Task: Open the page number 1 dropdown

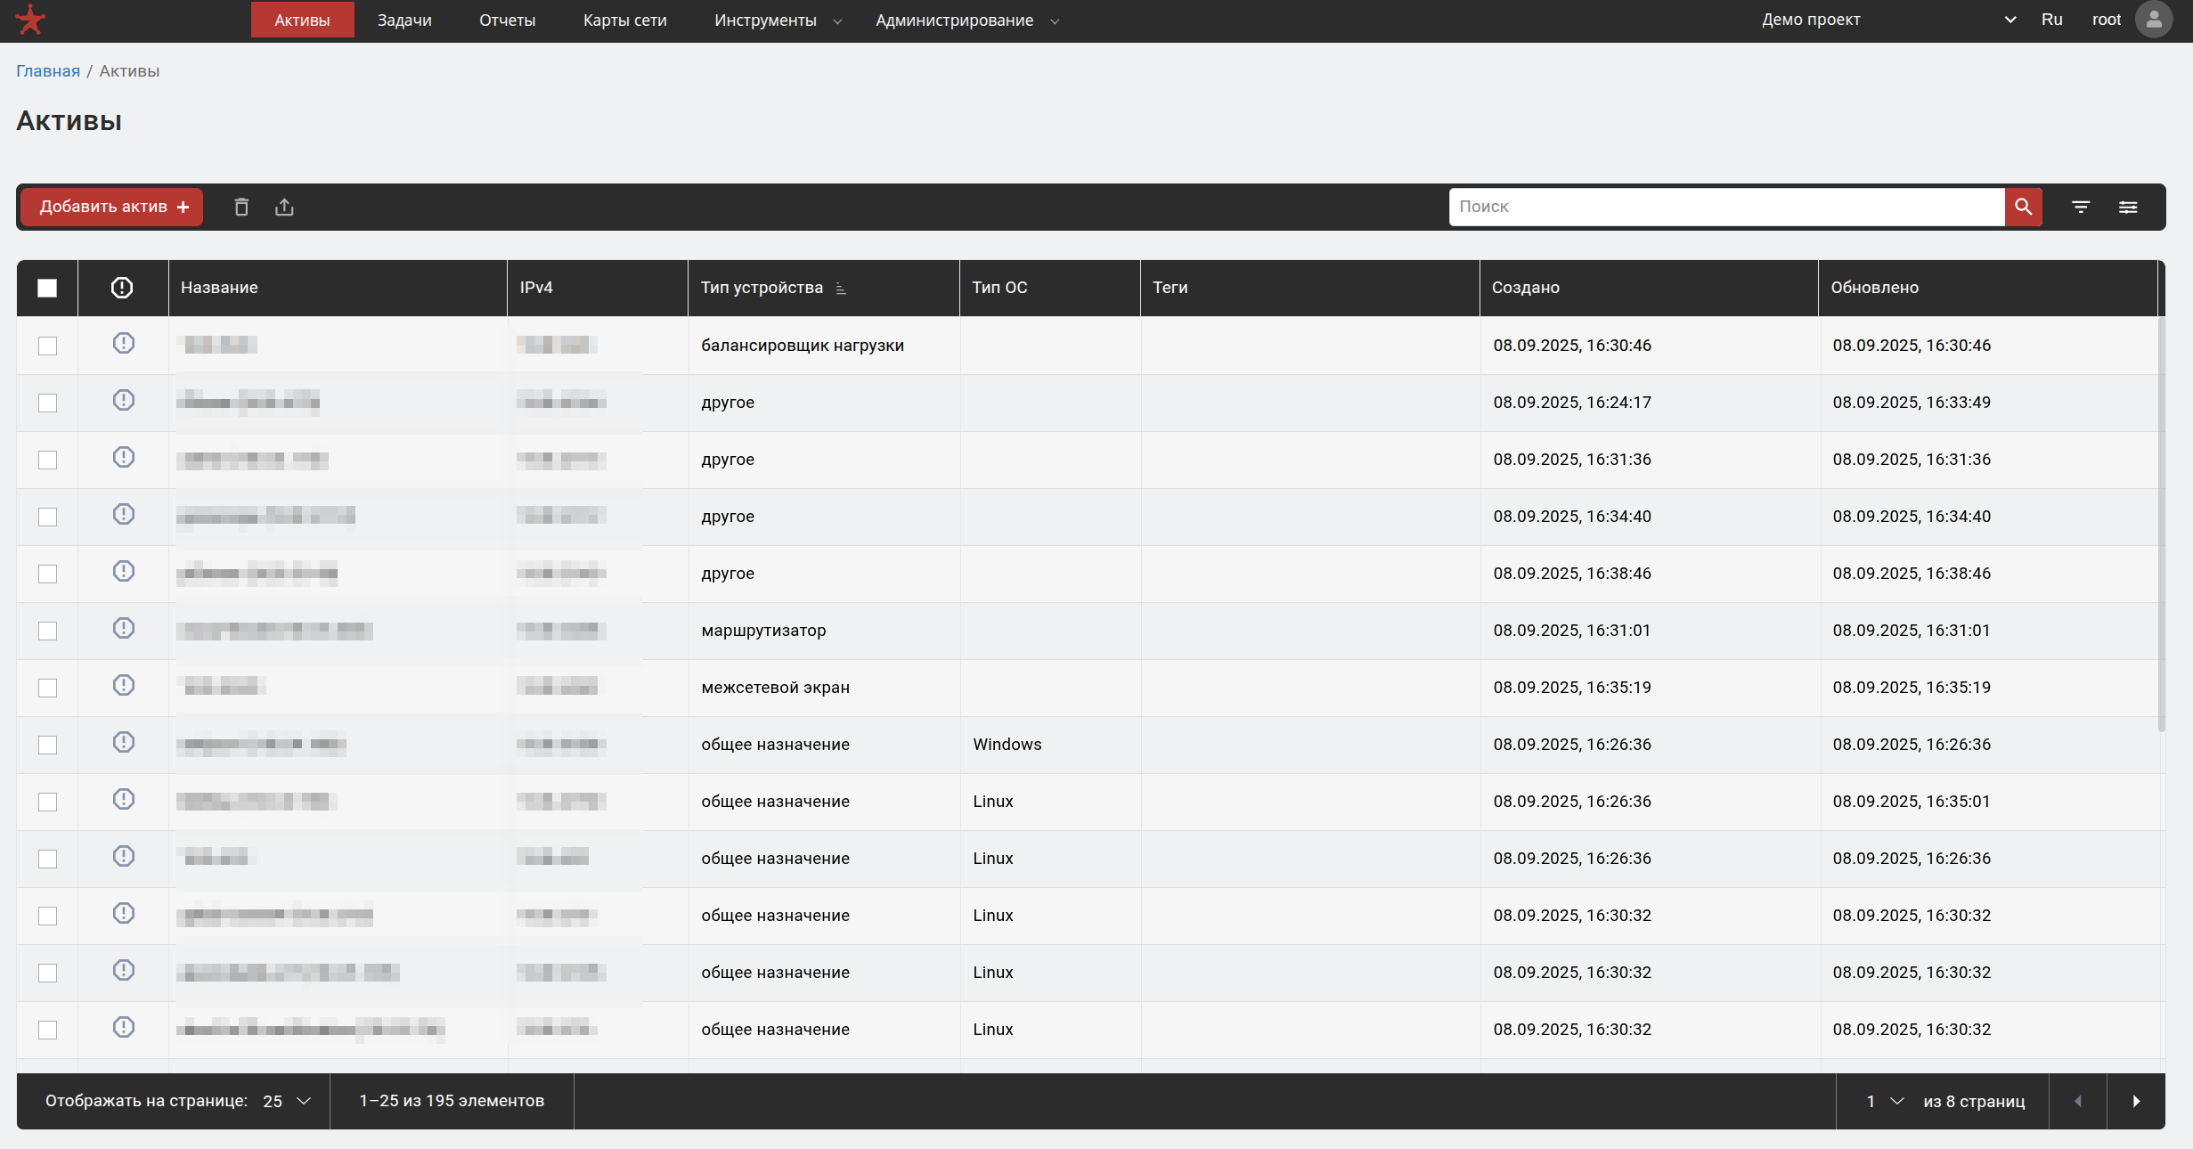Action: tap(1884, 1101)
